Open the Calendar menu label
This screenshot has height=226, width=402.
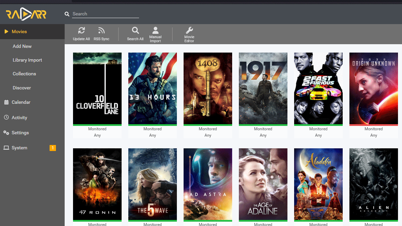[21, 102]
